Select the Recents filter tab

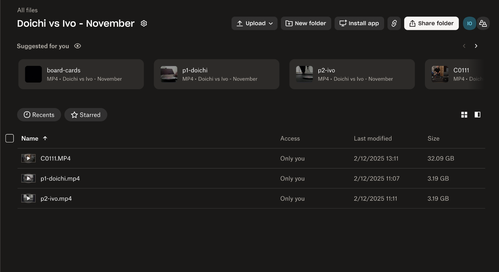point(39,115)
